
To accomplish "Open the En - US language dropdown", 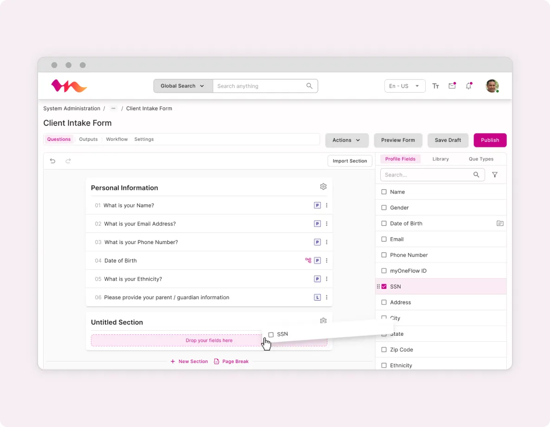I will 404,86.
